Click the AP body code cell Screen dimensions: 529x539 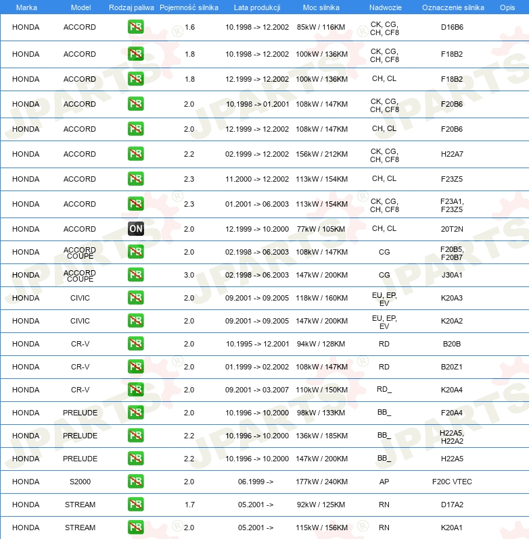click(x=384, y=482)
